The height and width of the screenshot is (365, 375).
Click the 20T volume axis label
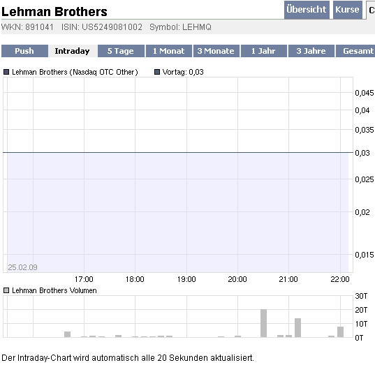pos(361,310)
